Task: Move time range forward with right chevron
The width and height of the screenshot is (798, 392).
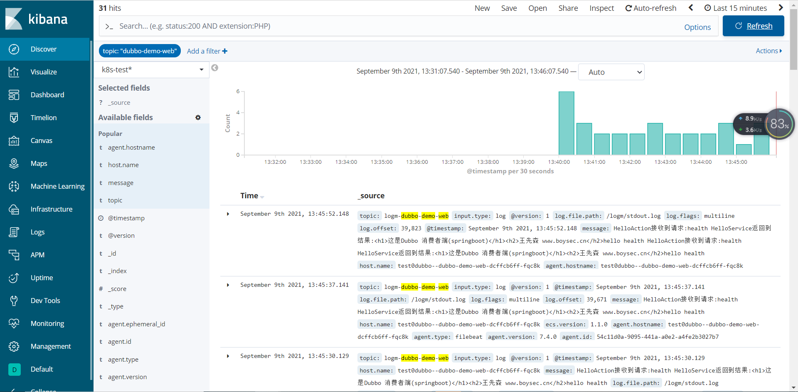Action: coord(781,7)
